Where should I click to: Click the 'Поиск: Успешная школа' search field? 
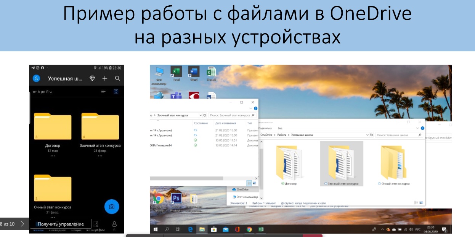click(x=396, y=135)
